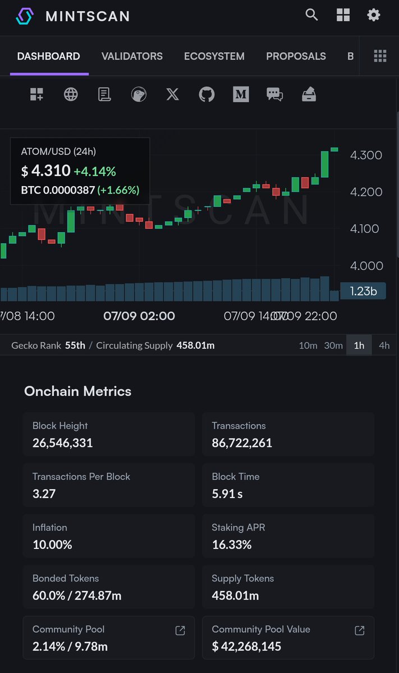Open the globe website icon
The height and width of the screenshot is (673, 399).
coord(71,94)
